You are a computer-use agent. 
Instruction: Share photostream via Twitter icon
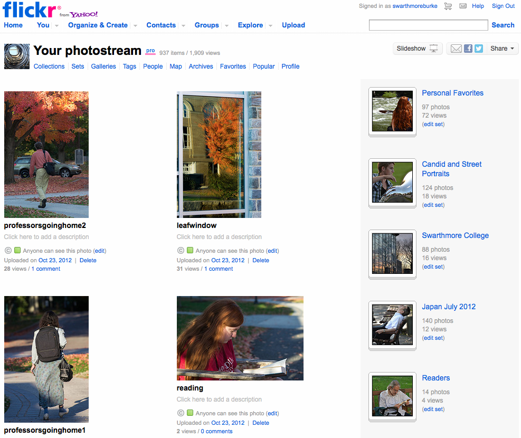click(x=479, y=49)
